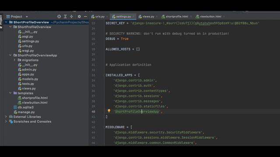Click the vertical Project tool window button
This screenshot has width=280, height=157.
click(1, 22)
